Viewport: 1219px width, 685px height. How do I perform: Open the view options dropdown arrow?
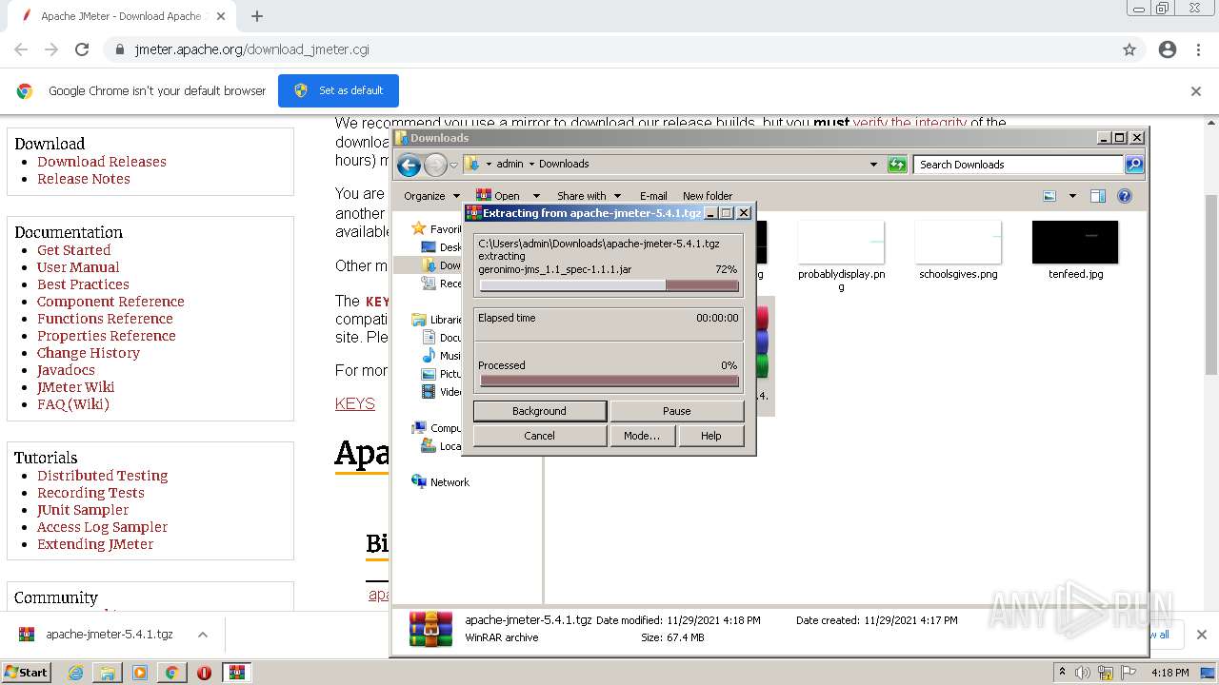point(1072,196)
